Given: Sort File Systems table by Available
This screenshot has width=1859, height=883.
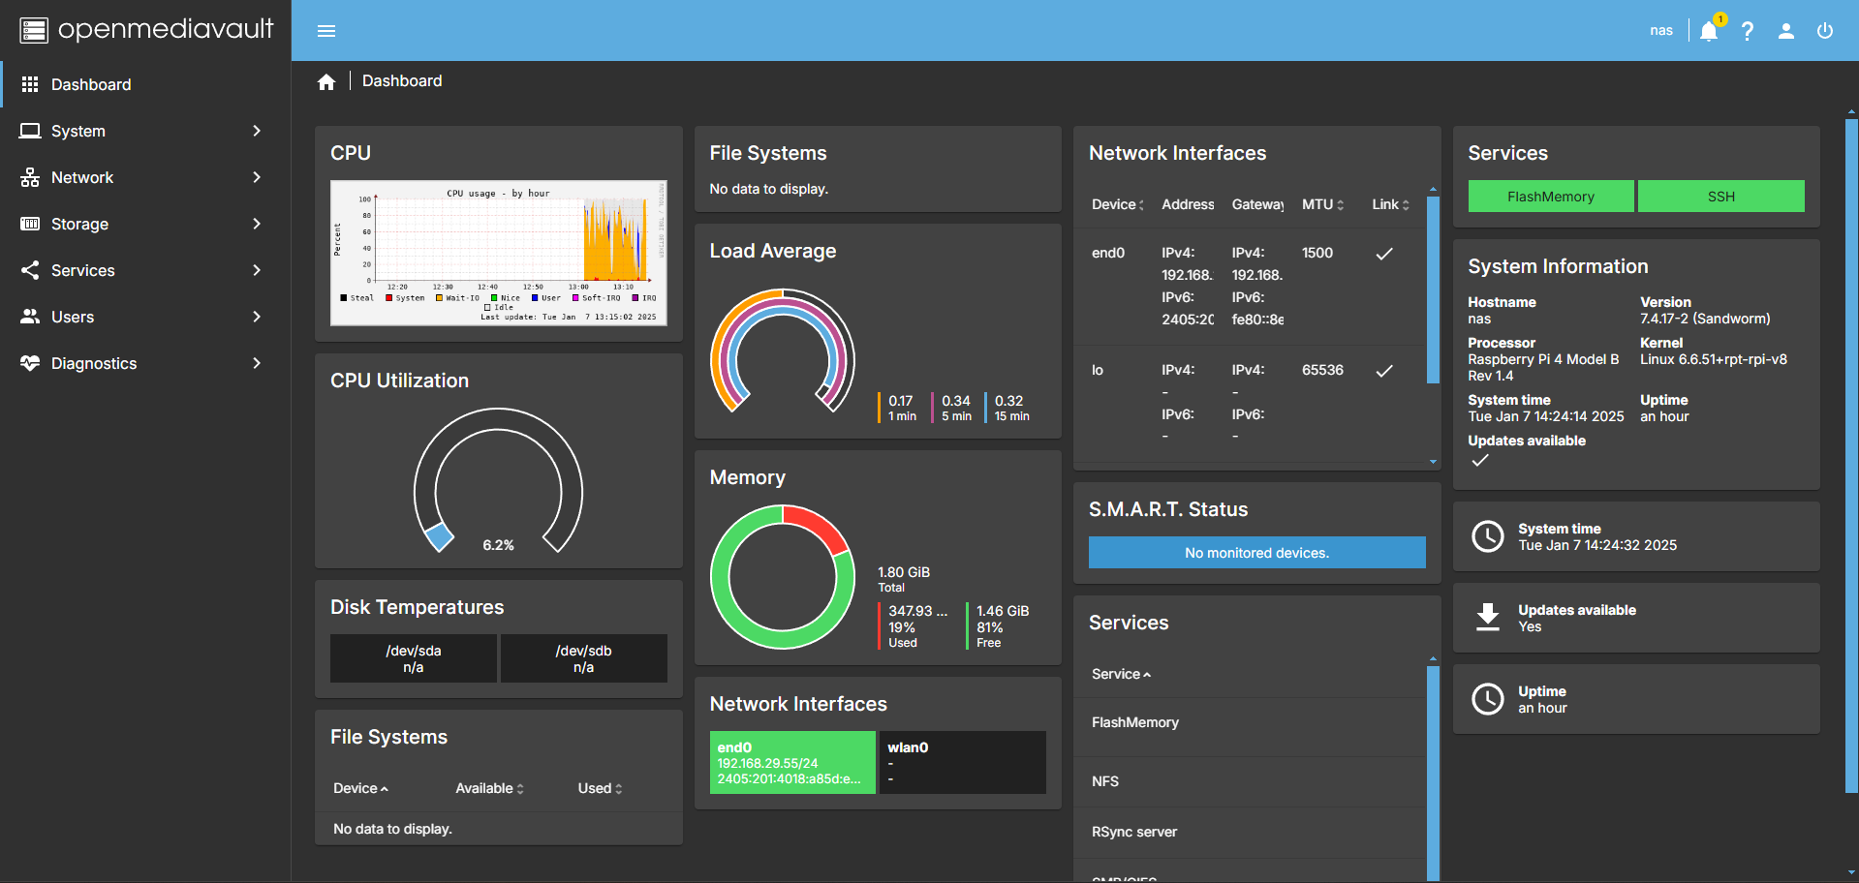Looking at the screenshot, I should click(x=489, y=788).
